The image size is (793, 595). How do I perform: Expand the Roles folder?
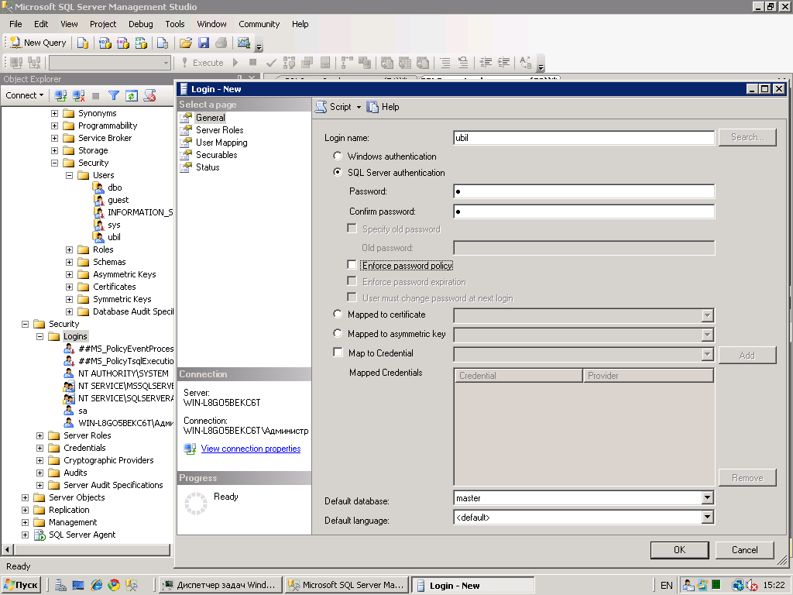69,250
